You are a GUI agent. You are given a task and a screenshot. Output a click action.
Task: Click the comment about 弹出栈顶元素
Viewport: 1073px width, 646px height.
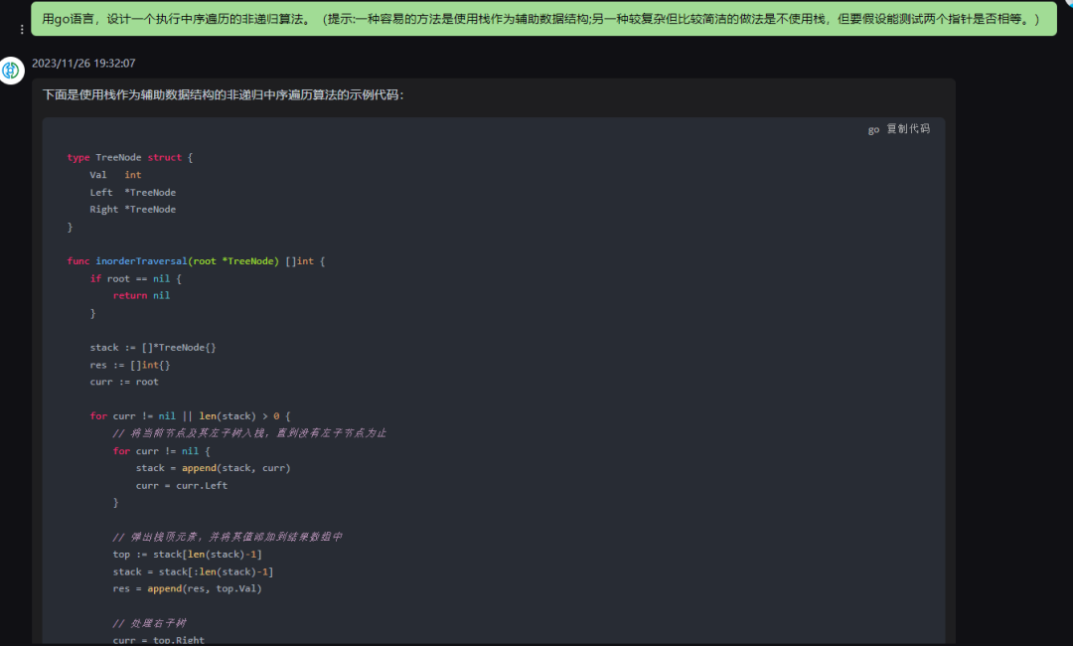click(x=228, y=538)
